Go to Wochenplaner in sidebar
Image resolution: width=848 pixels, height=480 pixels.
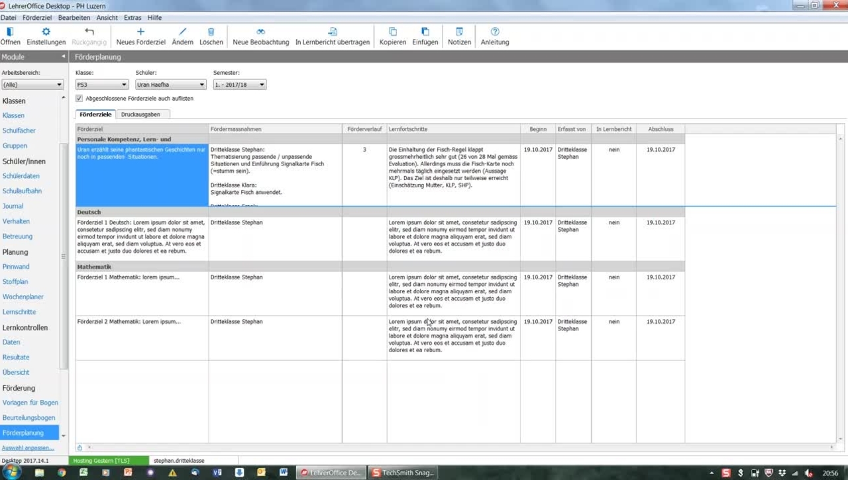(x=23, y=297)
